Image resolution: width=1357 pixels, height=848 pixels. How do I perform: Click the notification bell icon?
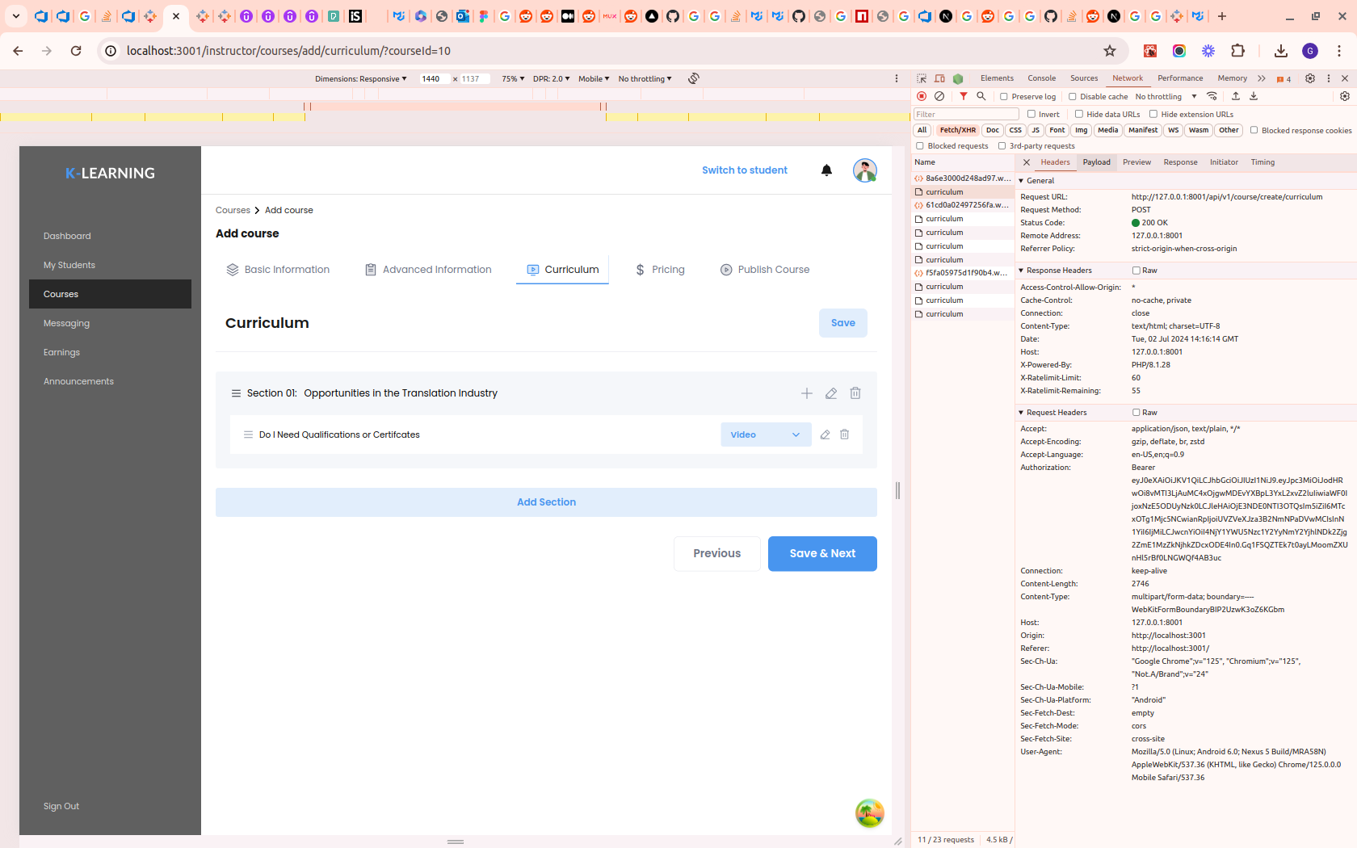pos(826,170)
